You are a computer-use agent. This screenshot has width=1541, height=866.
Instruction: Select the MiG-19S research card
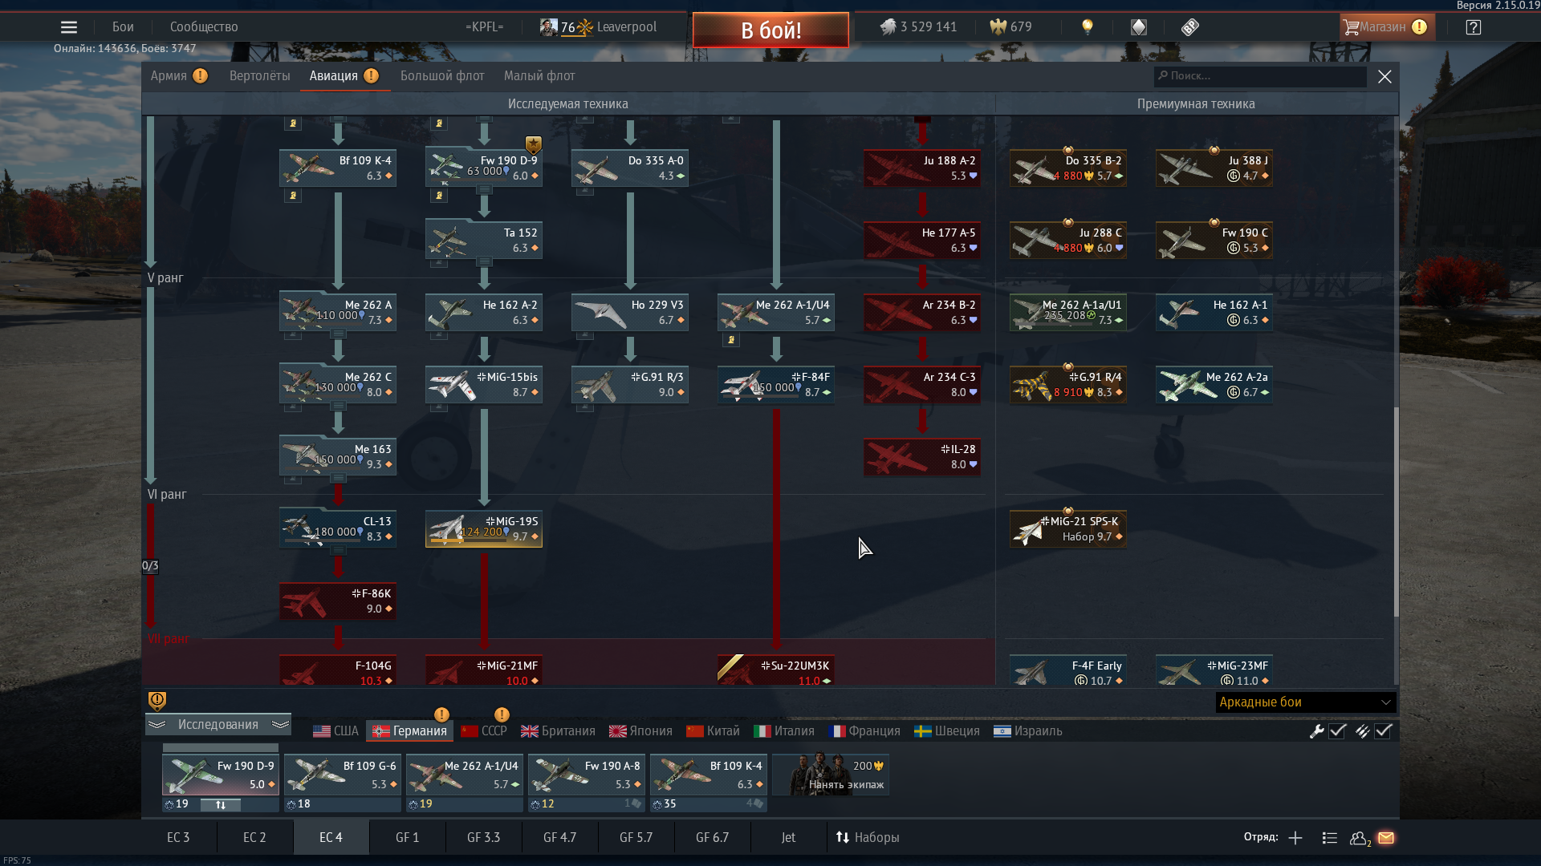pos(484,529)
